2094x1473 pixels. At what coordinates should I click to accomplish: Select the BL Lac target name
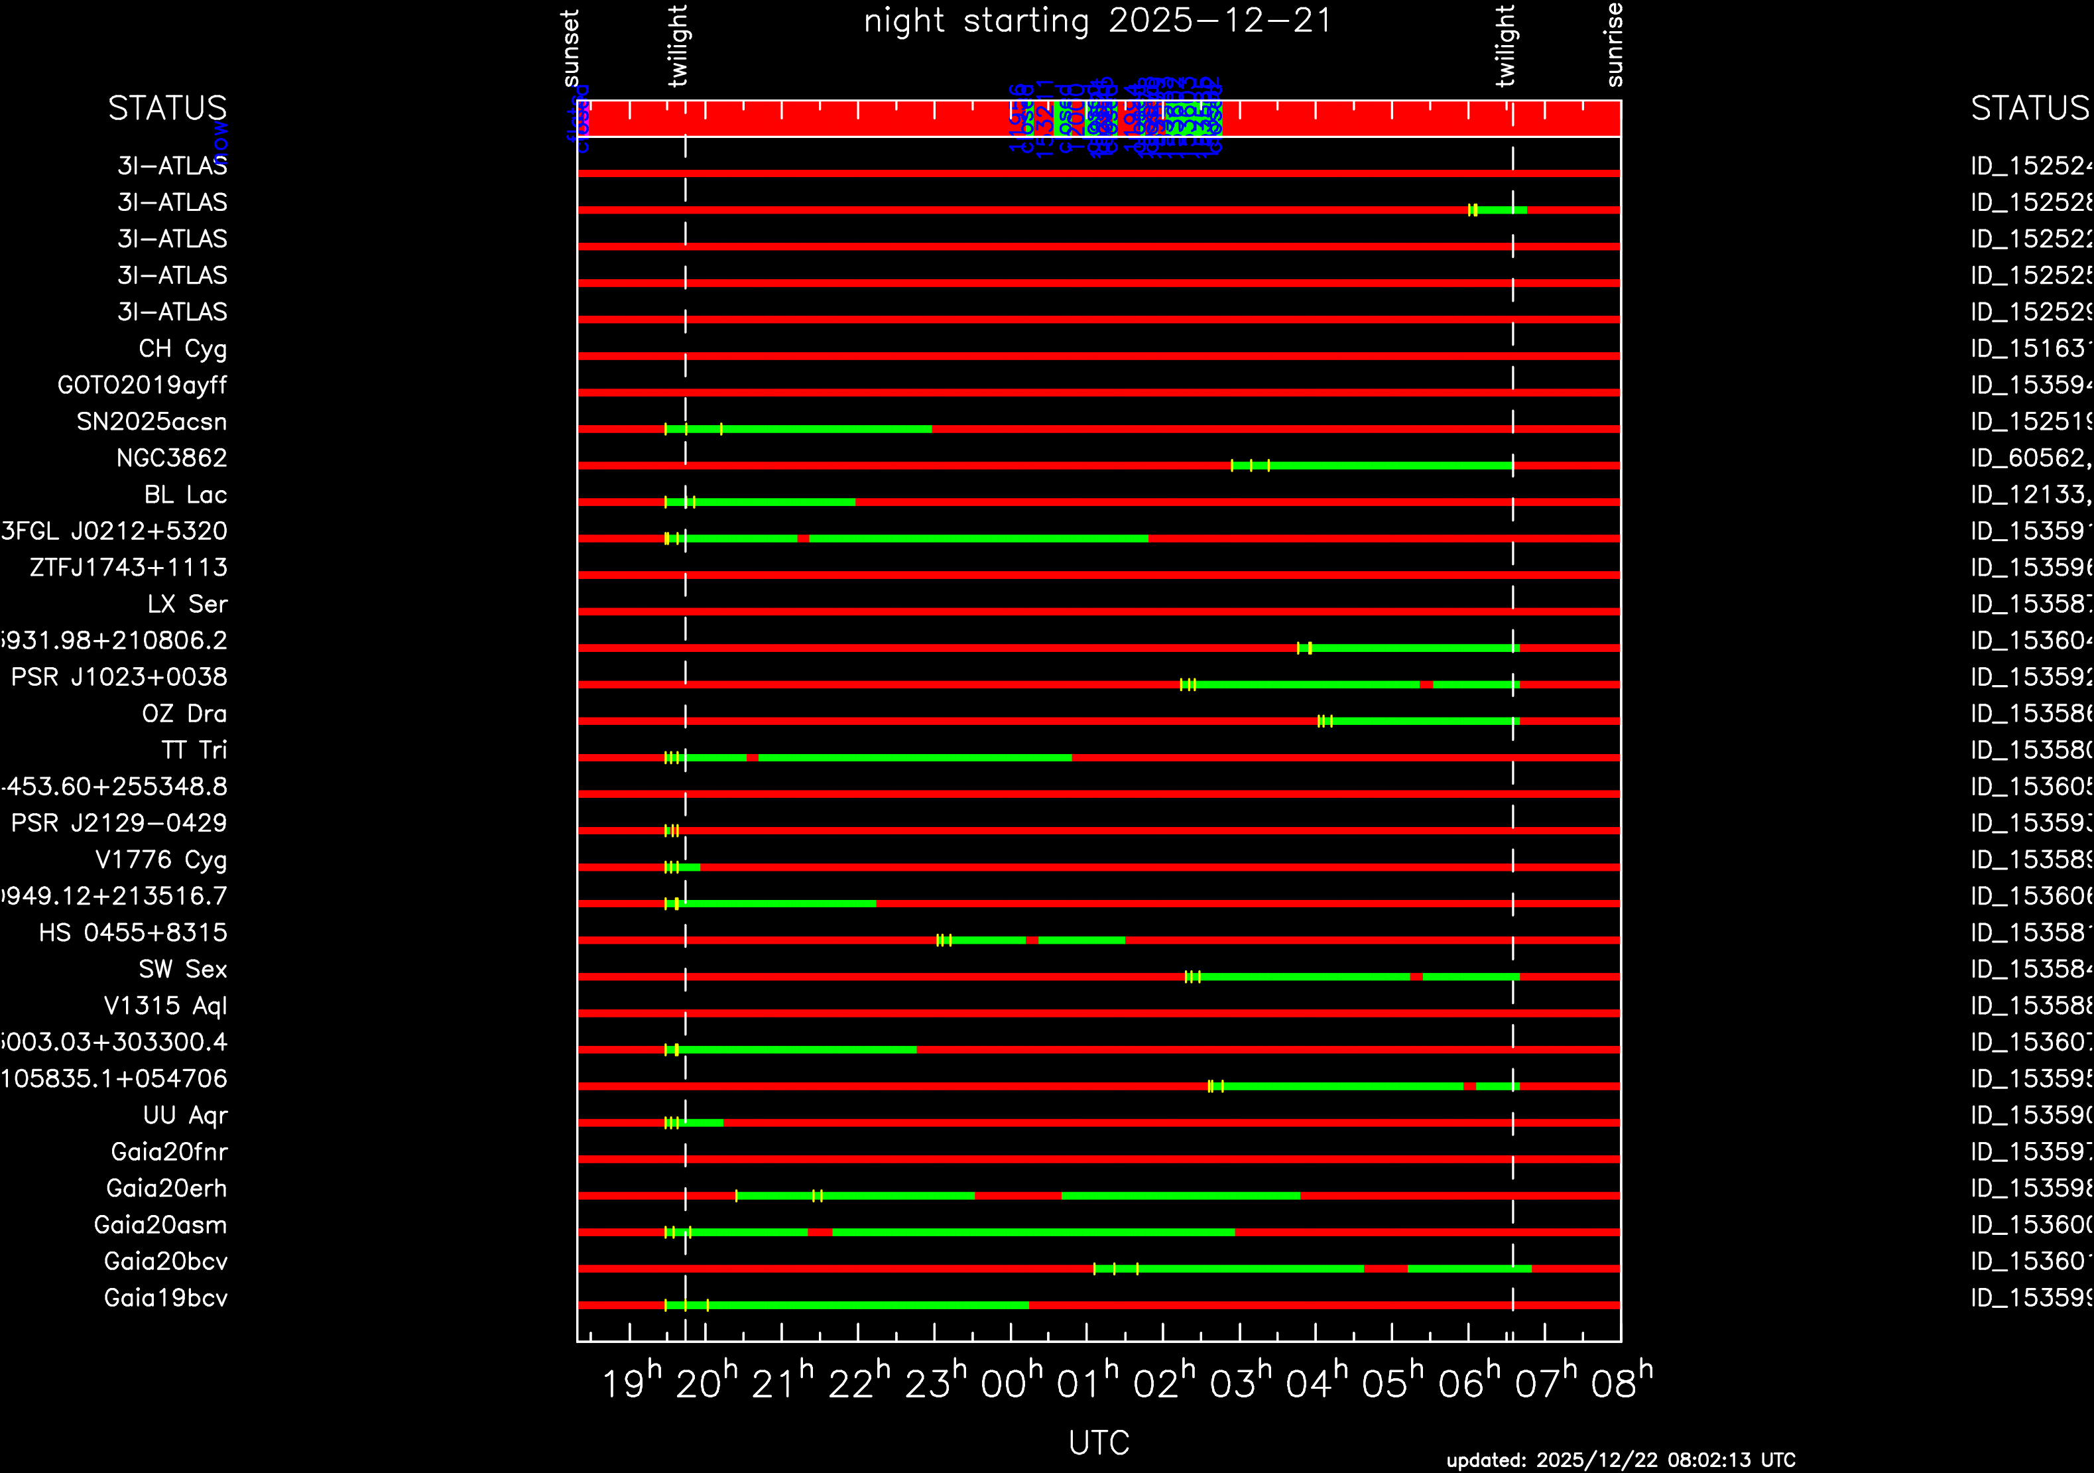pos(185,494)
